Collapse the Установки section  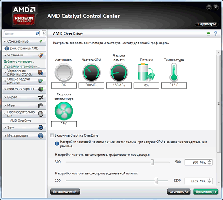(5, 55)
